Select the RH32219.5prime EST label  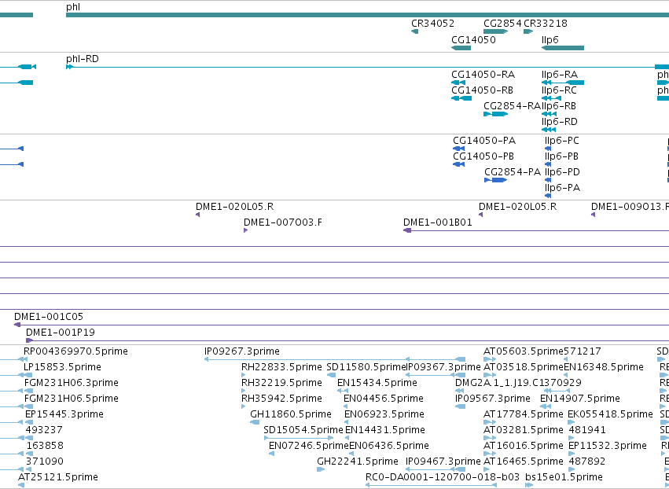coord(281,383)
